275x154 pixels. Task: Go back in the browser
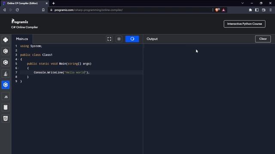pos(5,10)
